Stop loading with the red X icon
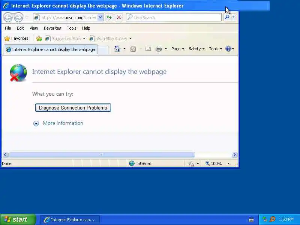Viewport: 300px width, 225px height. point(119,18)
